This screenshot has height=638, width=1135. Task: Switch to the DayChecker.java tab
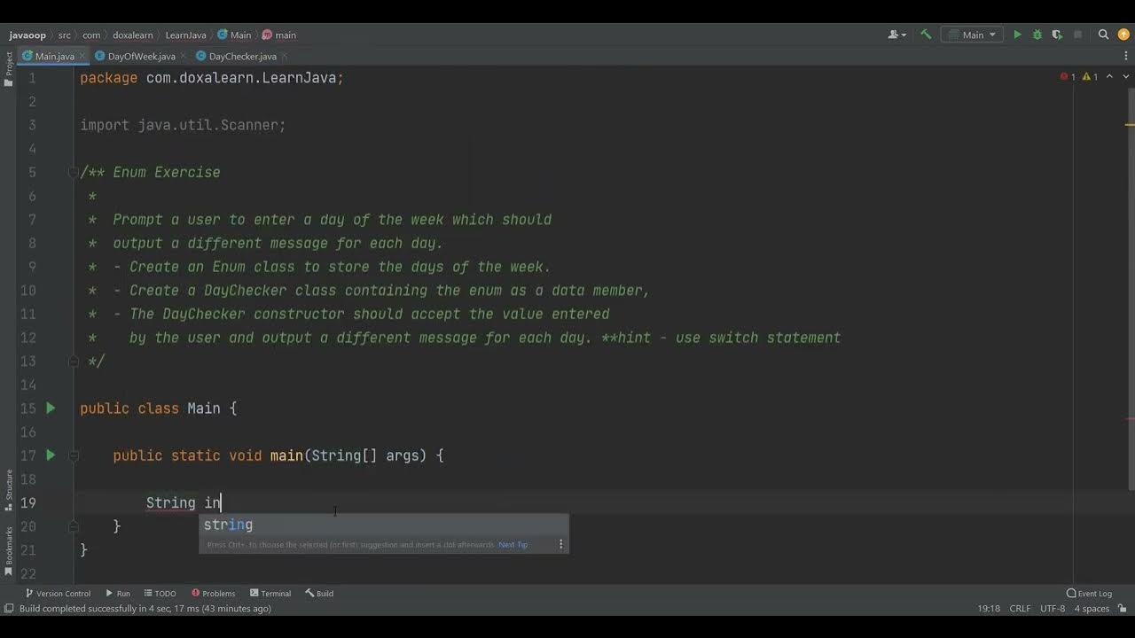coord(242,56)
